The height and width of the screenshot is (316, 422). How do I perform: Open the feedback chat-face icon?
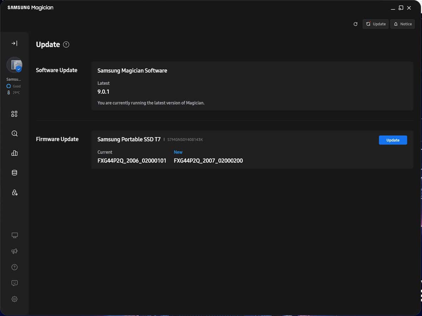point(14,283)
